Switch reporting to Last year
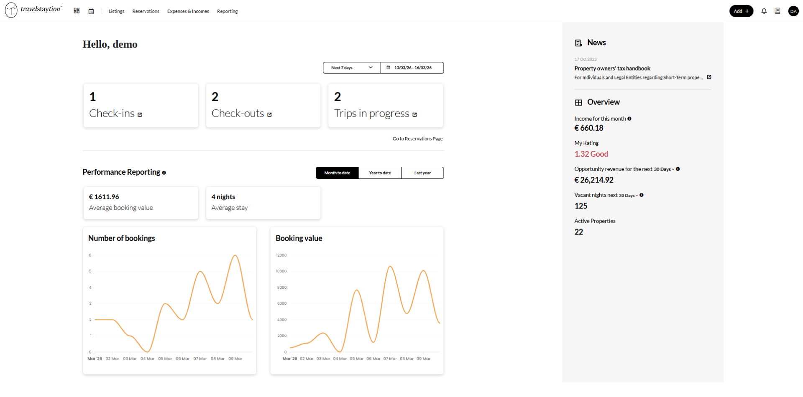 pos(422,173)
